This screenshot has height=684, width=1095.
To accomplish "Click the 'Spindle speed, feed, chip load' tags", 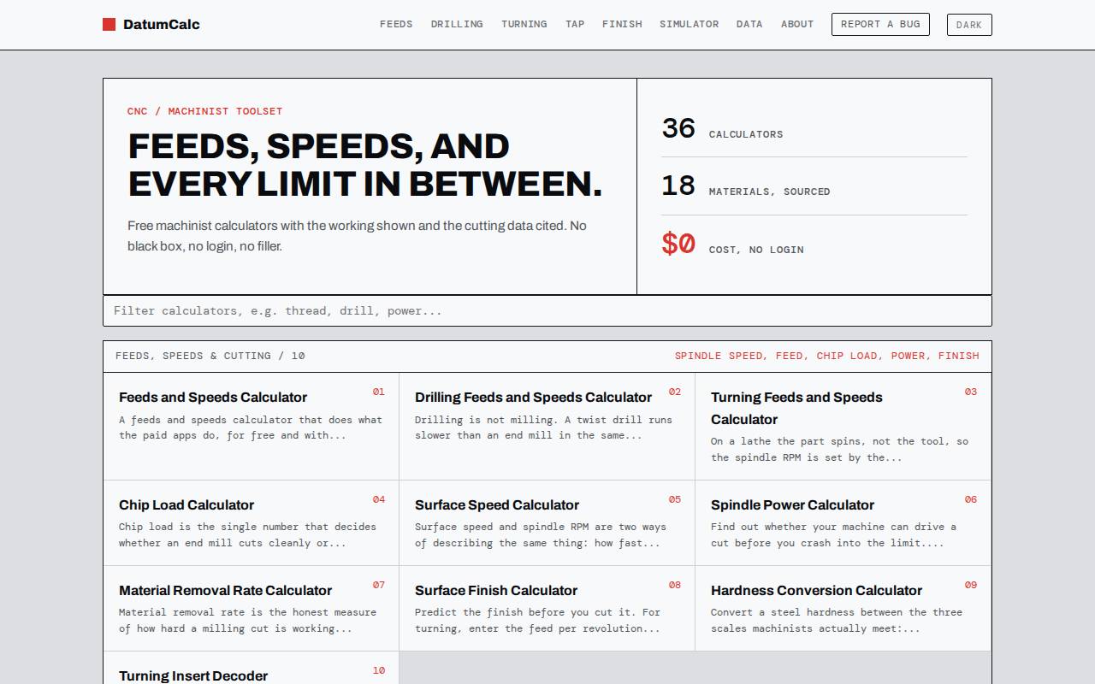I will tap(827, 356).
